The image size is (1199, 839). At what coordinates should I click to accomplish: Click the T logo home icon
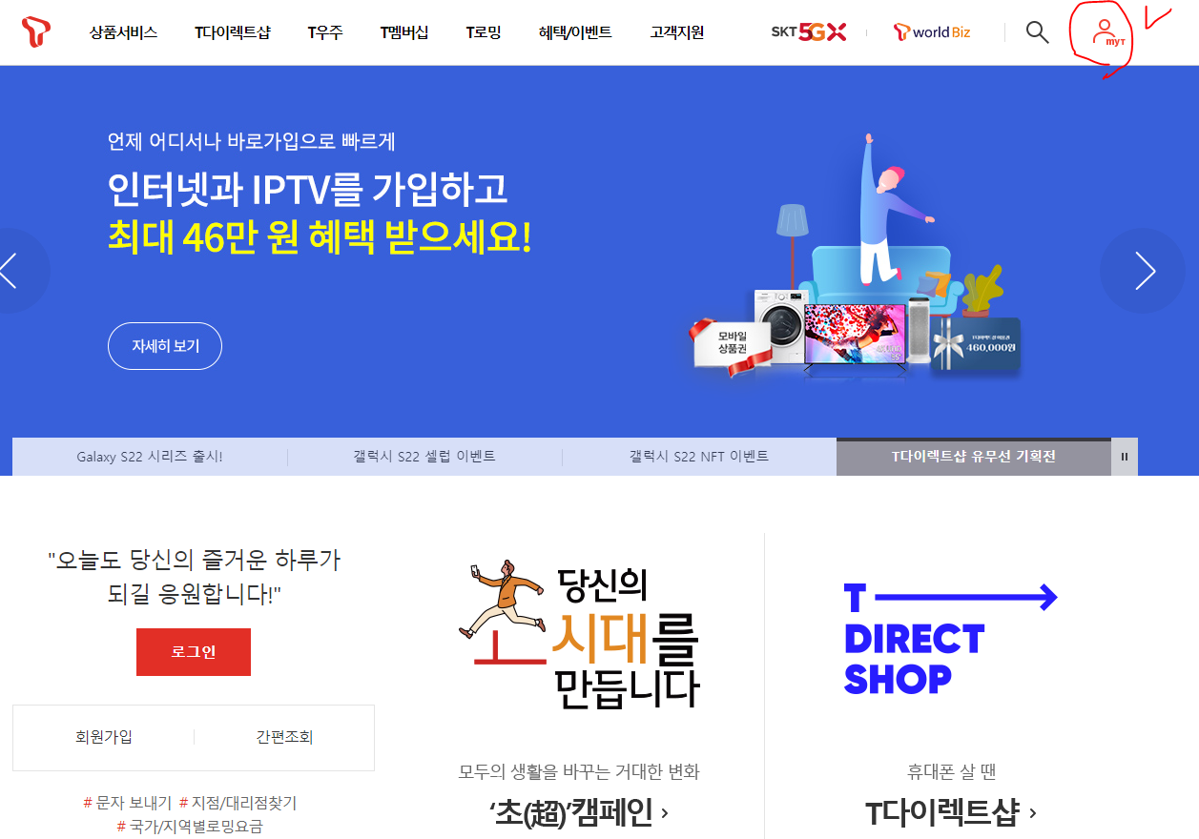coord(36,32)
